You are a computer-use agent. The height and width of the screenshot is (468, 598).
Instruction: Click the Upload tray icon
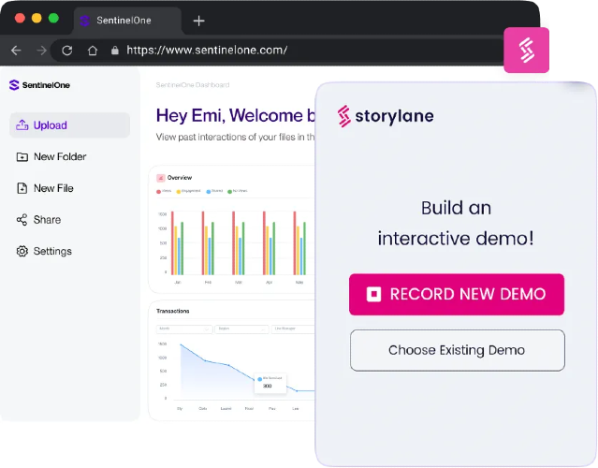[22, 125]
